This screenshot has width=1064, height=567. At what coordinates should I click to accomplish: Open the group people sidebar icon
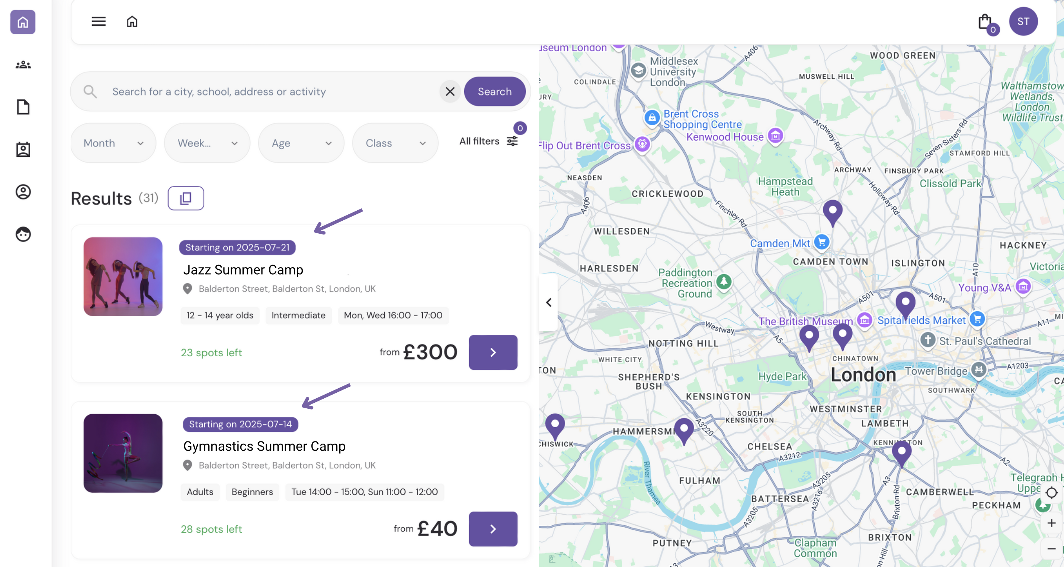23,65
